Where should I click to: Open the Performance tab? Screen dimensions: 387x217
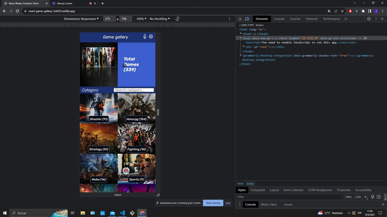[332, 19]
